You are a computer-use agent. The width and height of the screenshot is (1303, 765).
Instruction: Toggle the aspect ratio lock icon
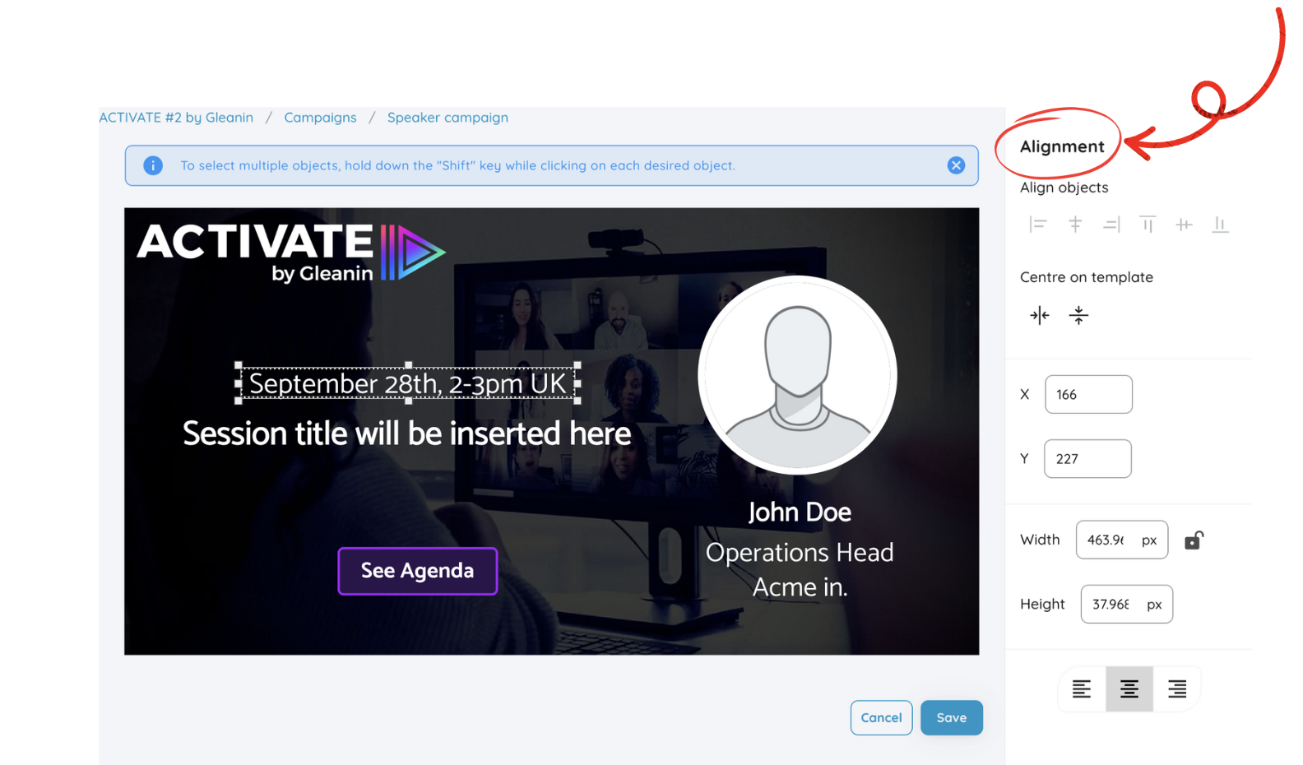tap(1194, 540)
